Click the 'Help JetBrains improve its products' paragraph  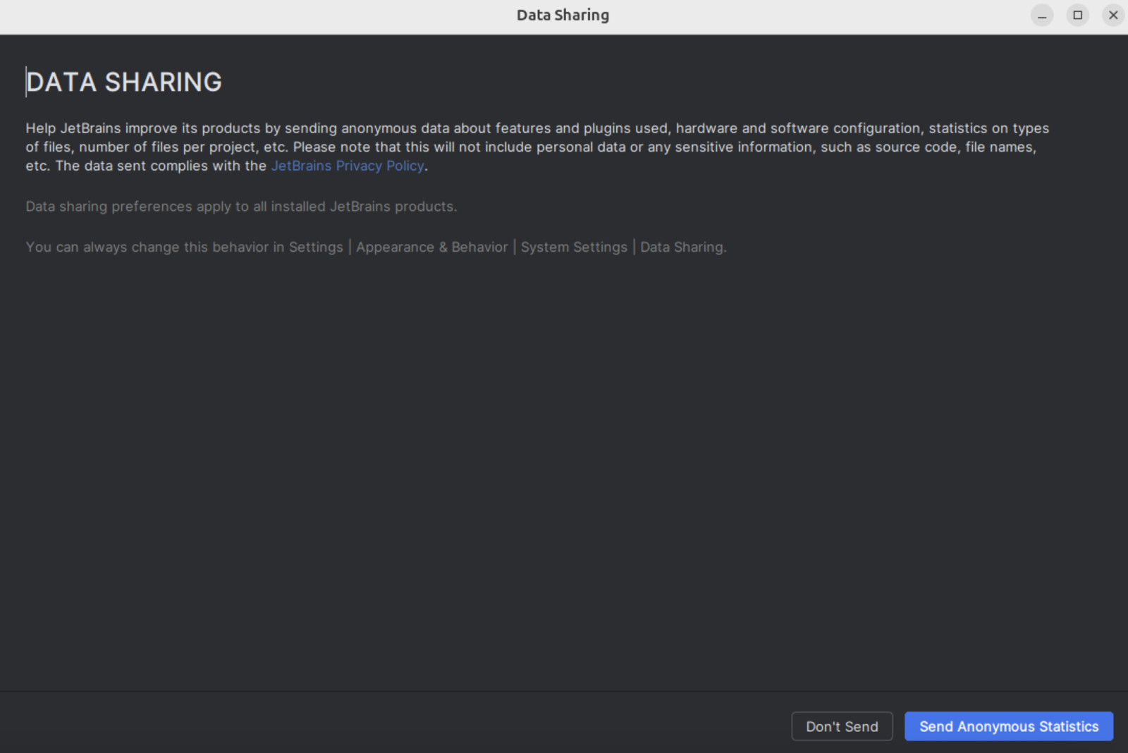click(537, 147)
